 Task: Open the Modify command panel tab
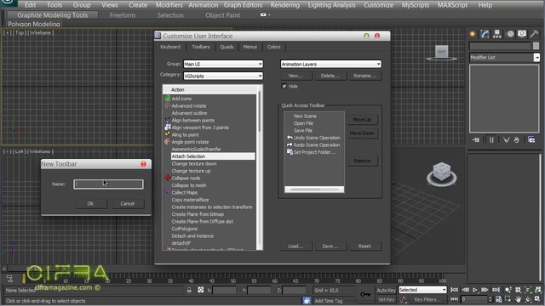click(485, 34)
